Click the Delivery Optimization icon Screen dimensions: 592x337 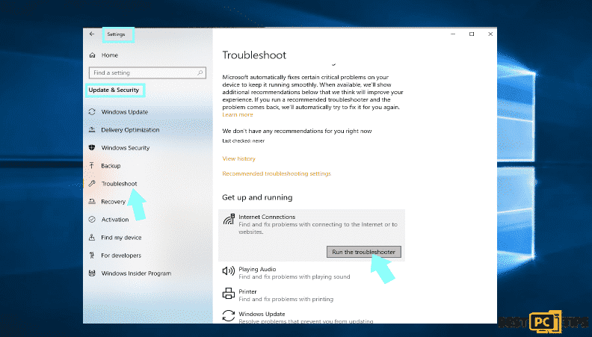click(92, 130)
